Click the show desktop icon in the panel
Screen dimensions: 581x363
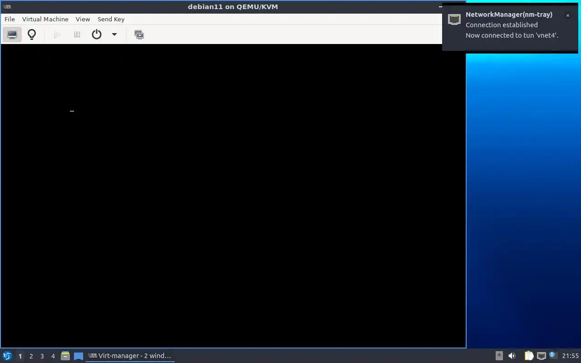(79, 356)
